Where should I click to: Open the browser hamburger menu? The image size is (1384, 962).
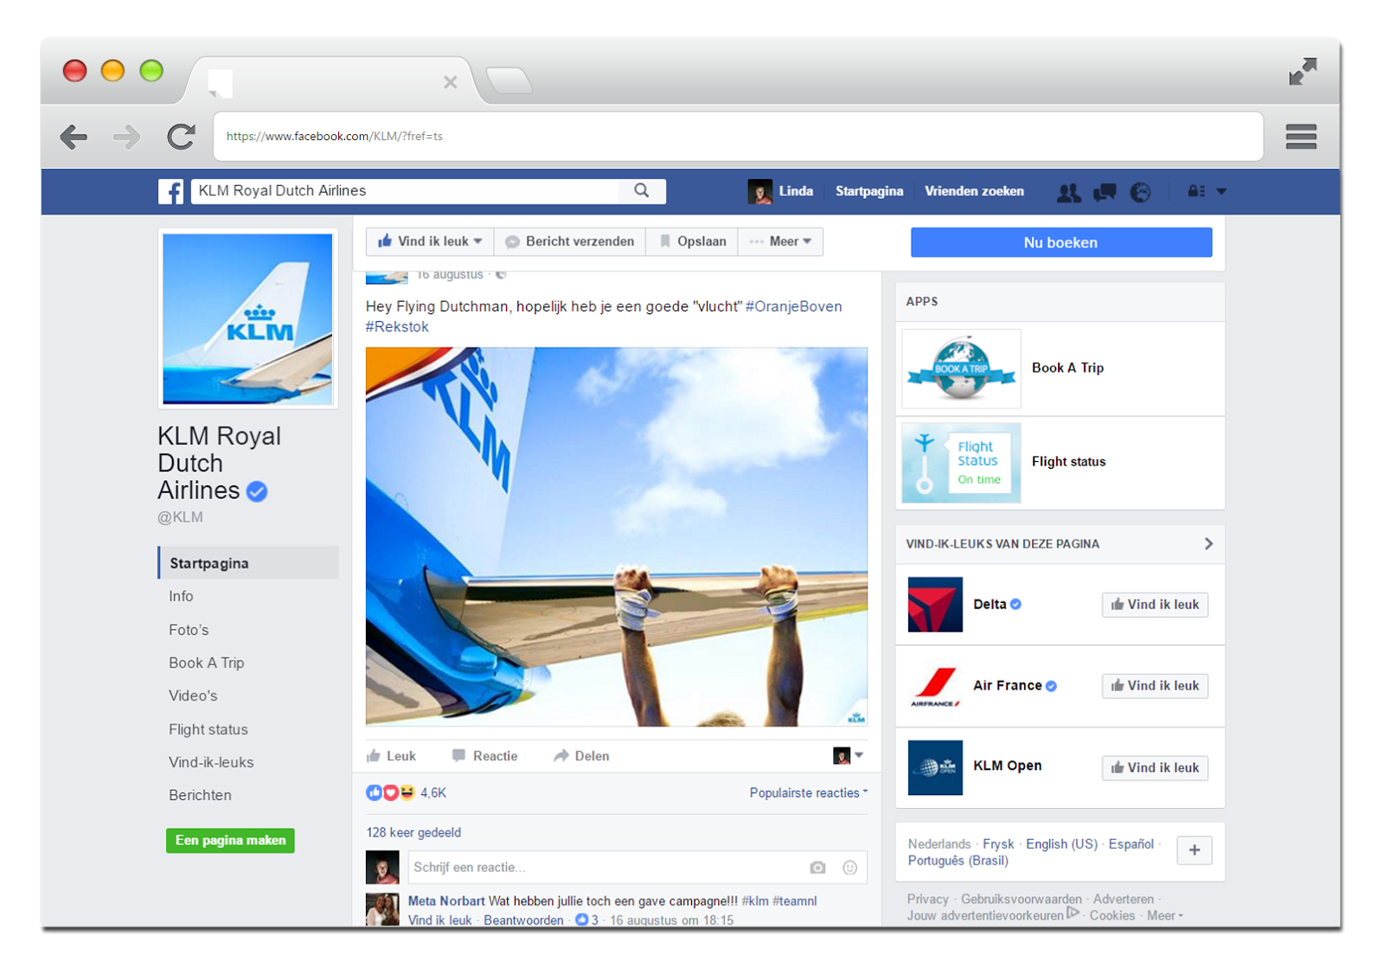tap(1301, 137)
